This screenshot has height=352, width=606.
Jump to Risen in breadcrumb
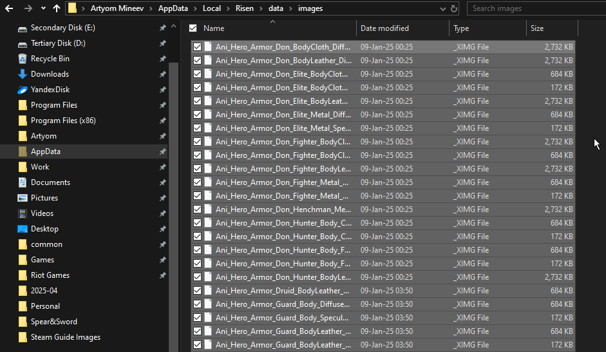click(x=245, y=8)
